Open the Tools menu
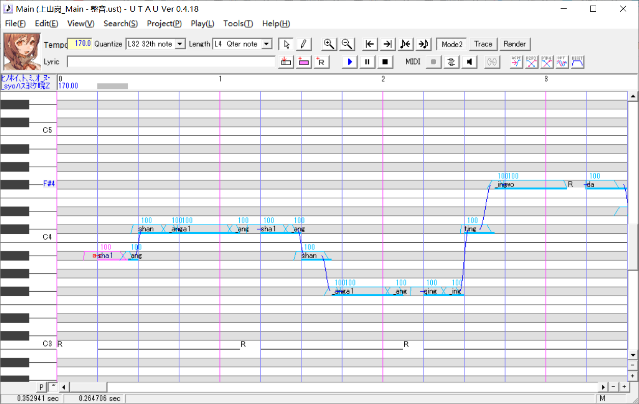Viewport: 639px width, 404px height. [x=238, y=23]
